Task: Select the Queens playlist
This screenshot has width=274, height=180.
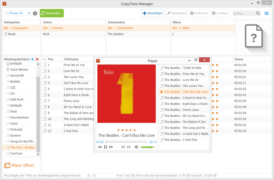Action: [x=19, y=135]
